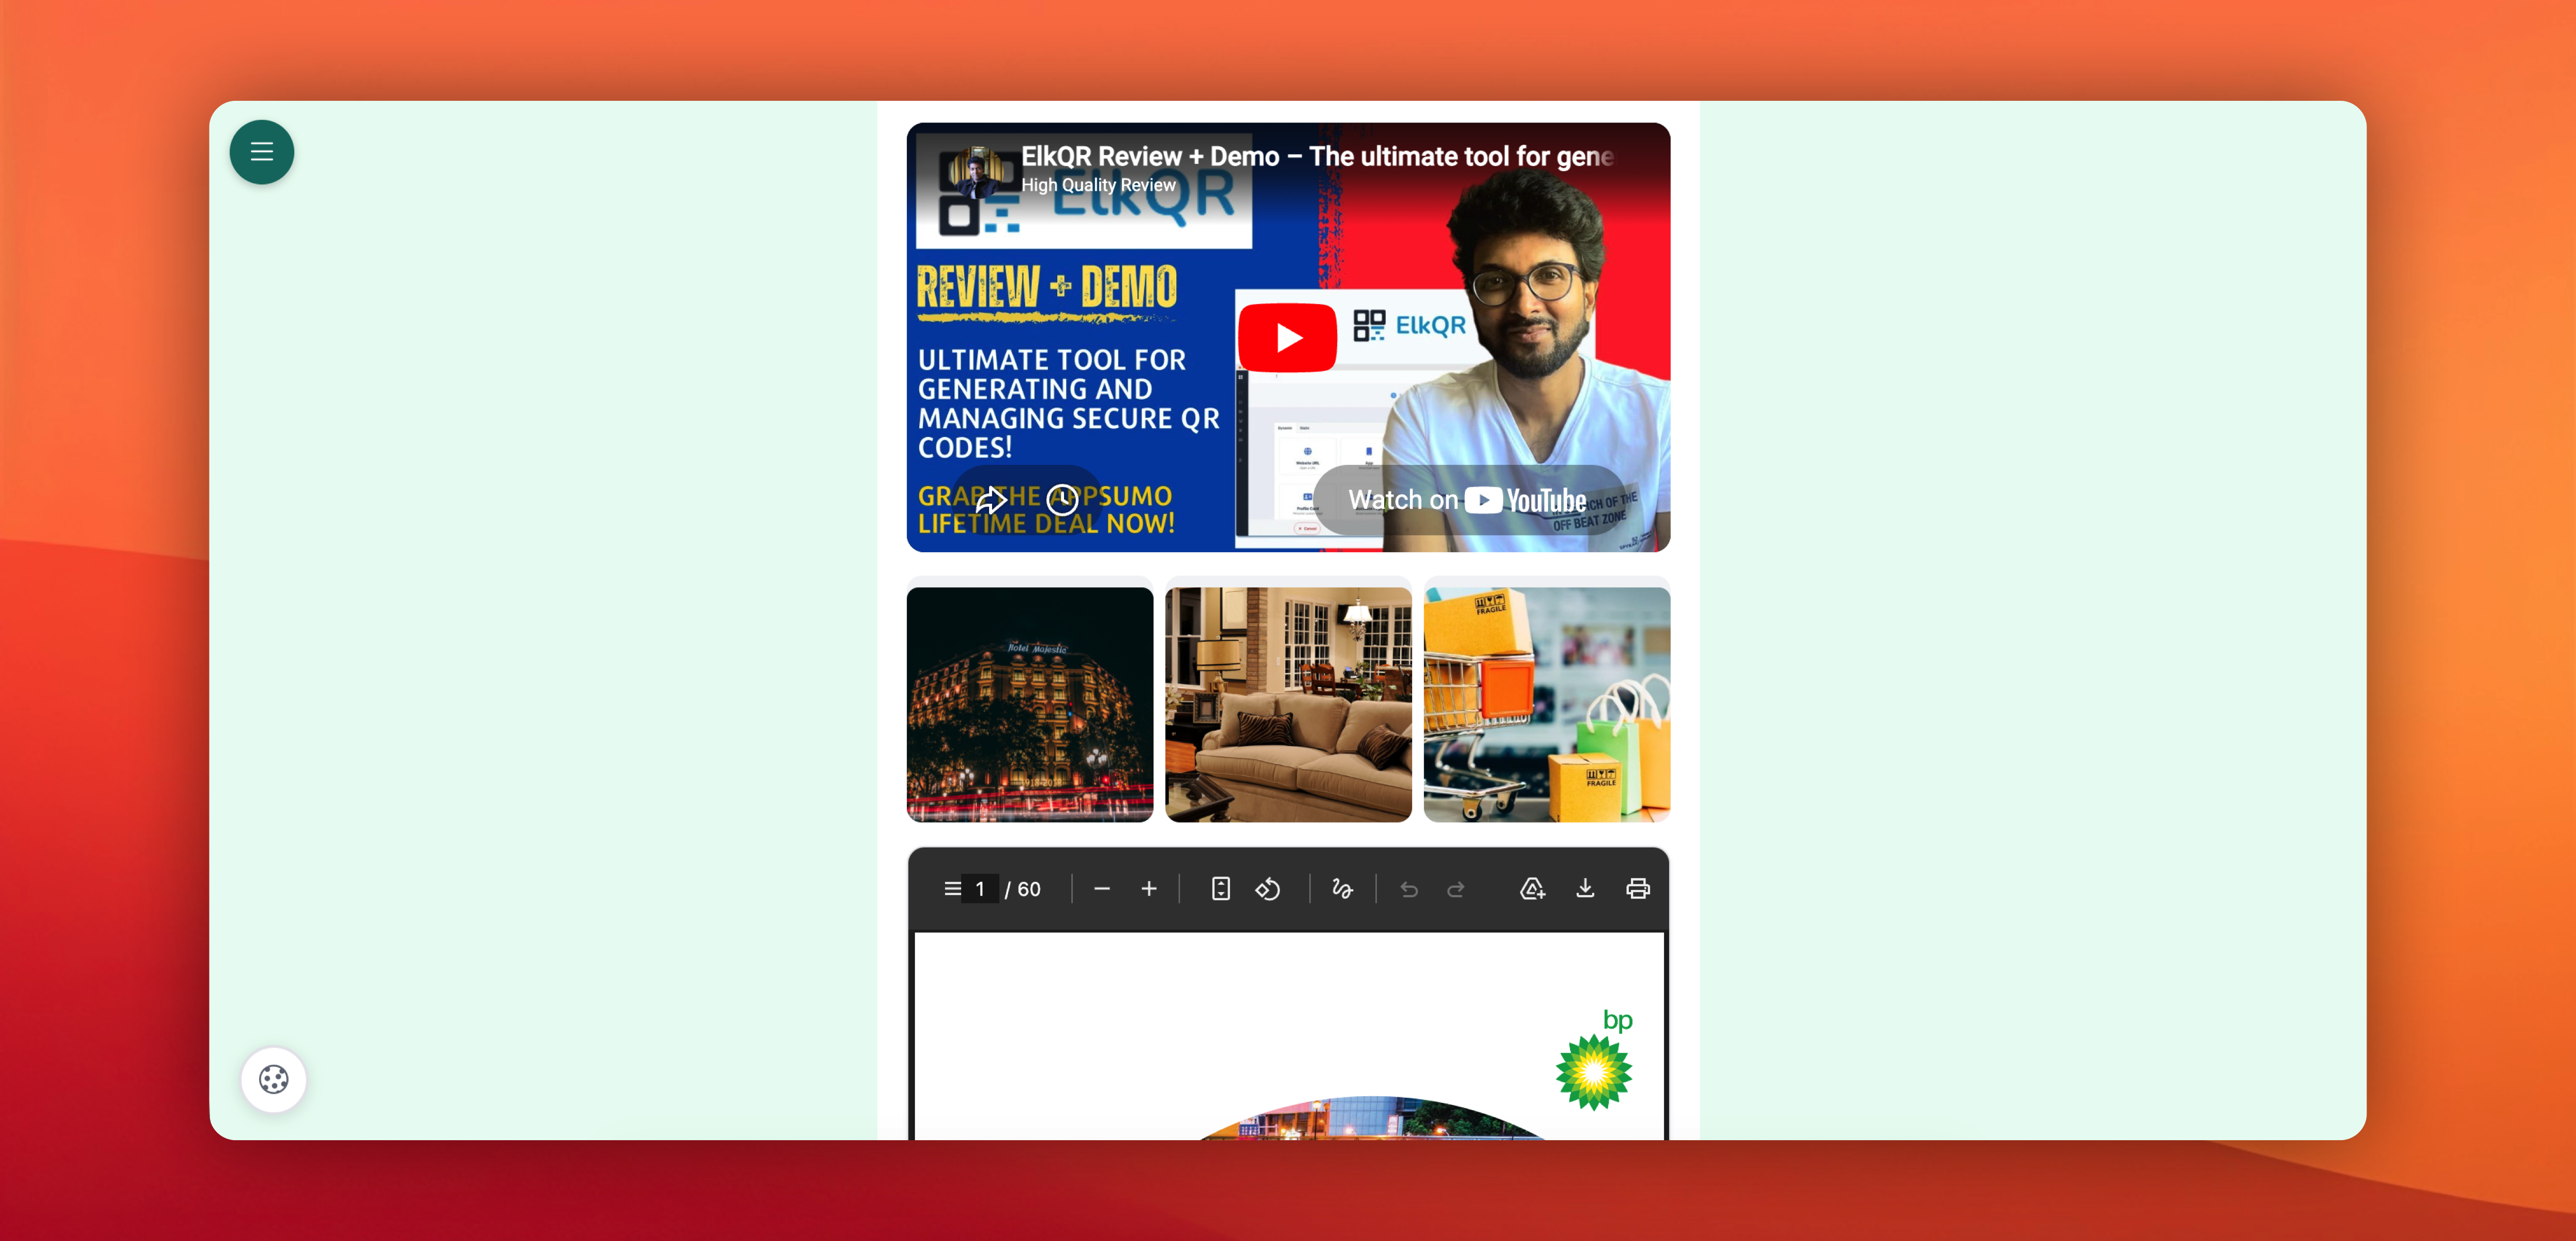Click the Watch Later clock icon
This screenshot has width=2576, height=1241.
click(1062, 499)
